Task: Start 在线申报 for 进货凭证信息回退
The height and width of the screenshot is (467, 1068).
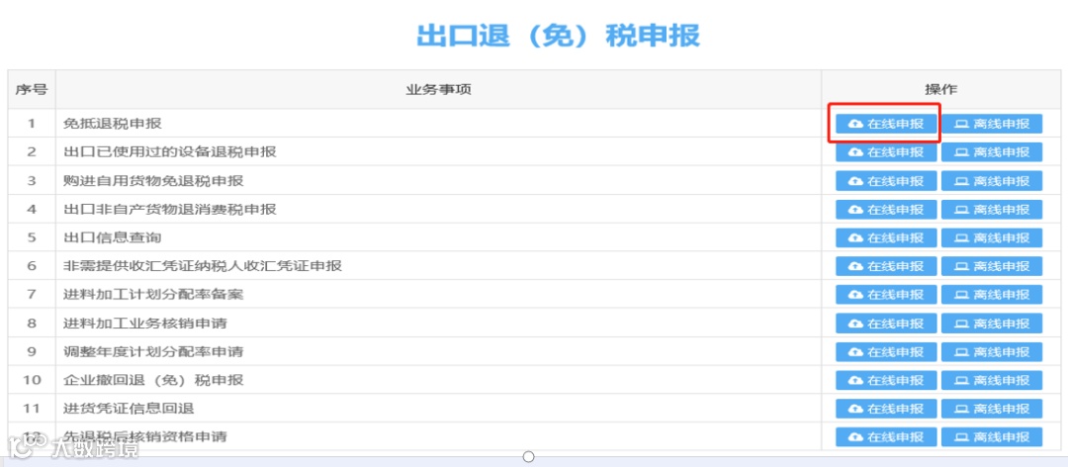Action: 886,409
